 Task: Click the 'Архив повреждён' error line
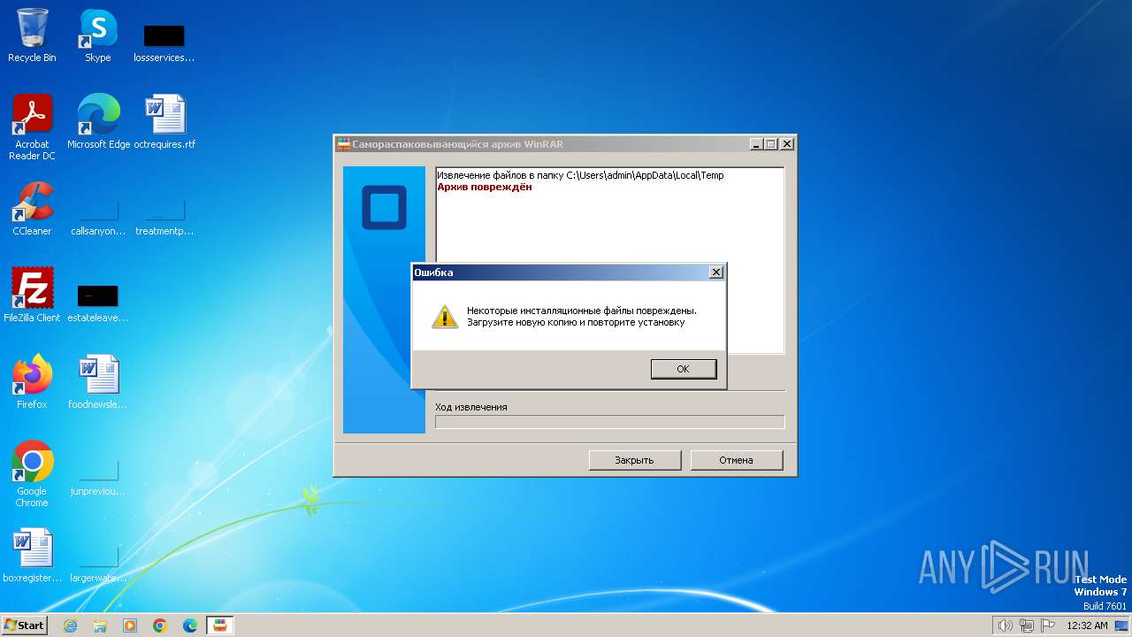point(485,187)
